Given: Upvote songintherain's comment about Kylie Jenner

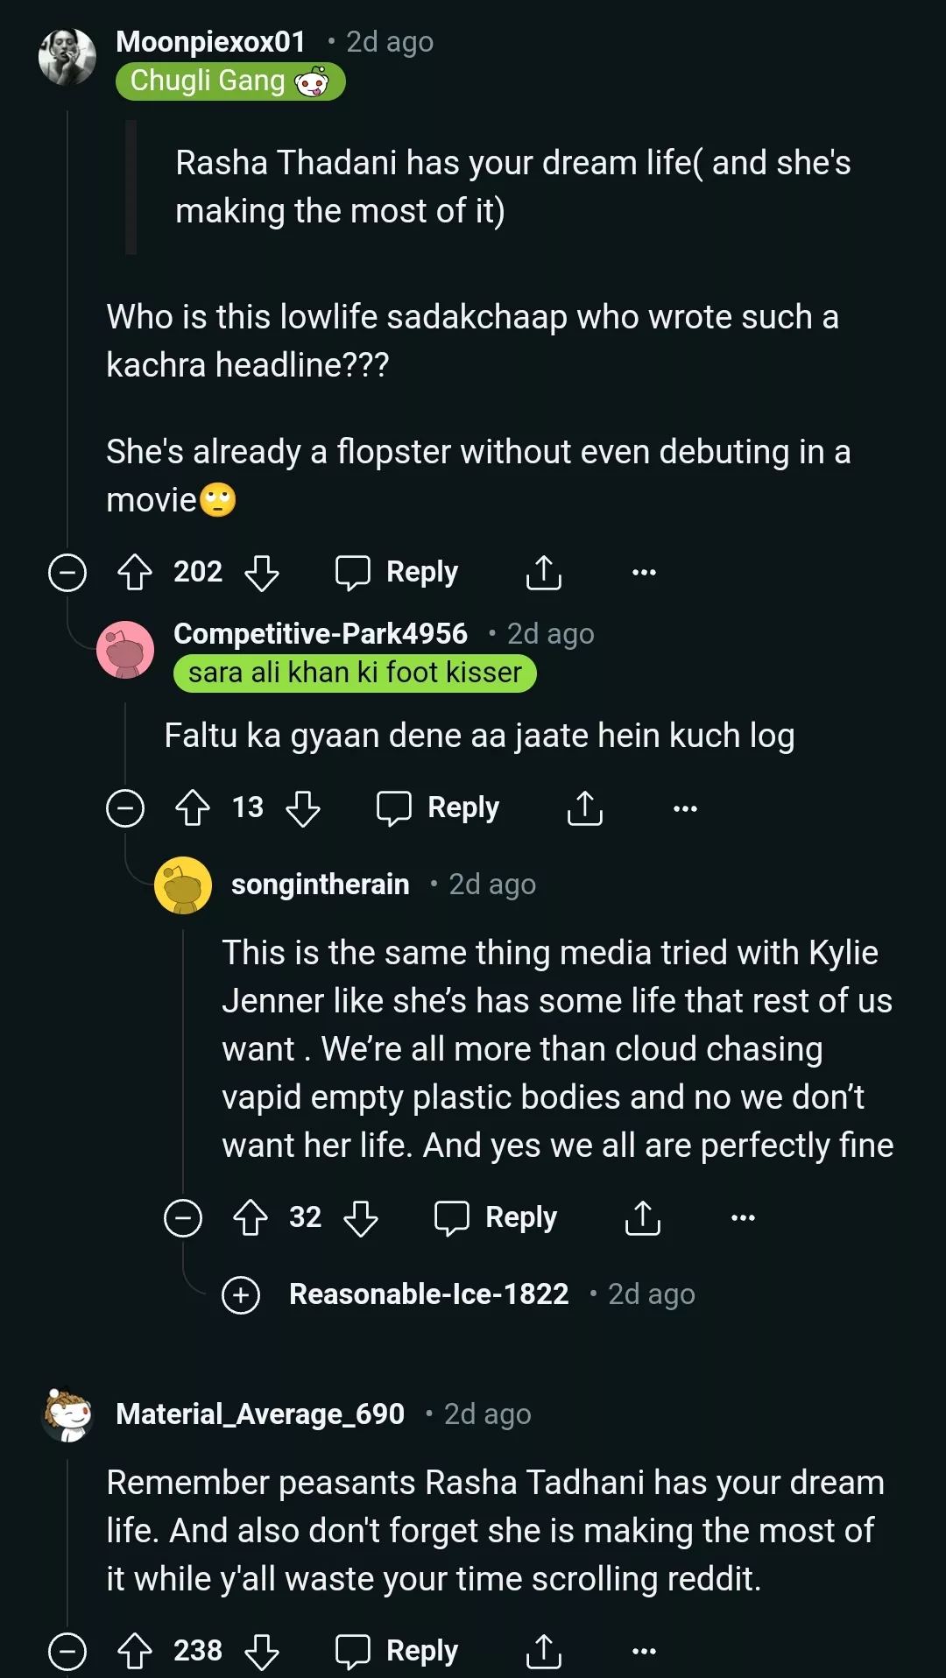Looking at the screenshot, I should click(x=251, y=1218).
